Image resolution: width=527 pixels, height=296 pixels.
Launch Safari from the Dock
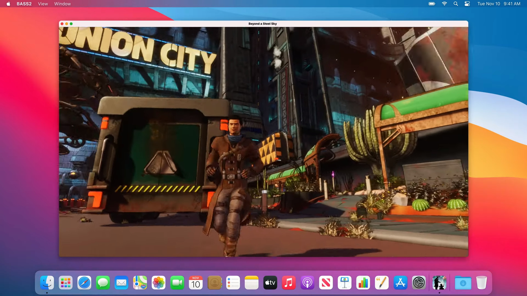coord(84,283)
